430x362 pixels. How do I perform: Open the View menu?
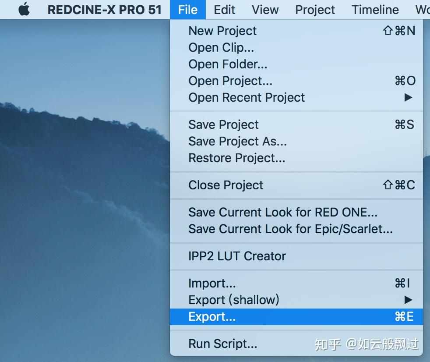[265, 10]
